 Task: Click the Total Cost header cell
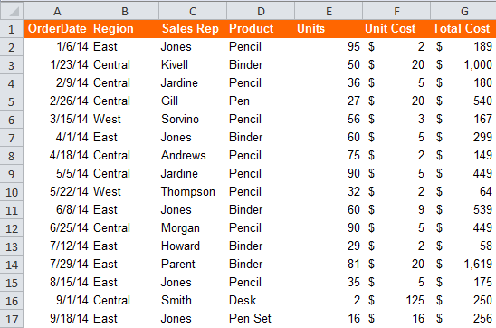pyautogui.click(x=463, y=29)
